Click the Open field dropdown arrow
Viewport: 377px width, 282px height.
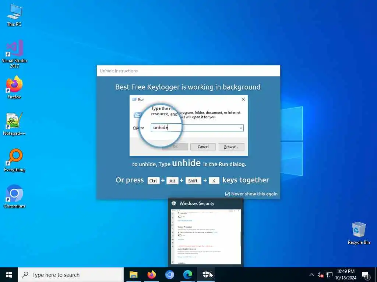241,128
